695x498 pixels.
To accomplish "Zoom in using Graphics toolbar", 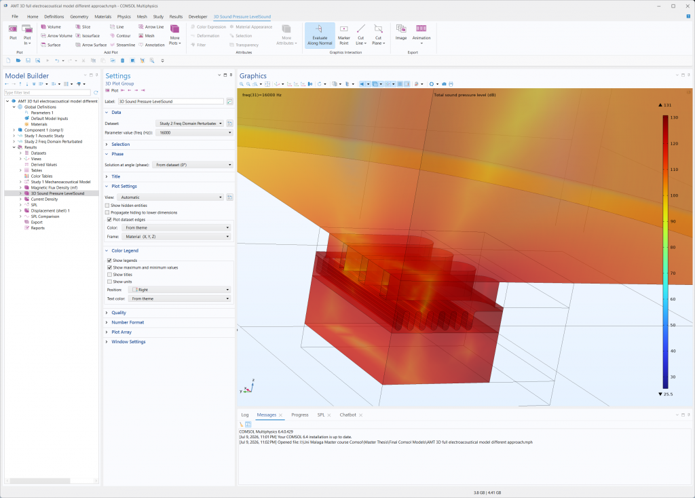I will click(242, 83).
